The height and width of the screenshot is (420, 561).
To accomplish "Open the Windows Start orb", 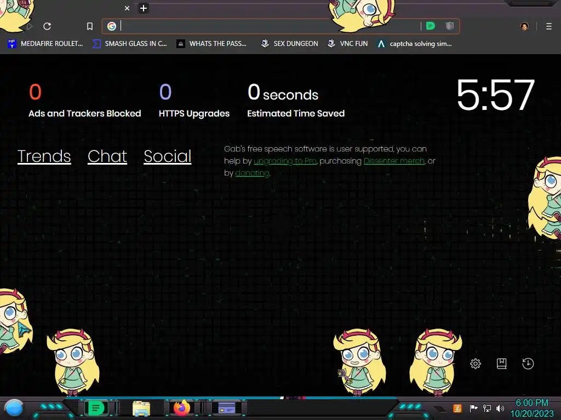I will point(14,409).
